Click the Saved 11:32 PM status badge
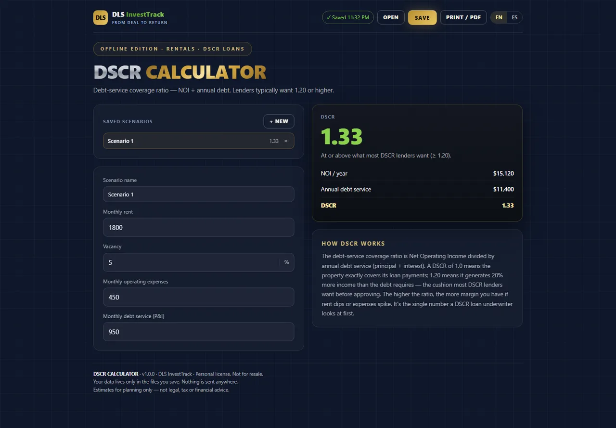616x428 pixels. tap(348, 17)
